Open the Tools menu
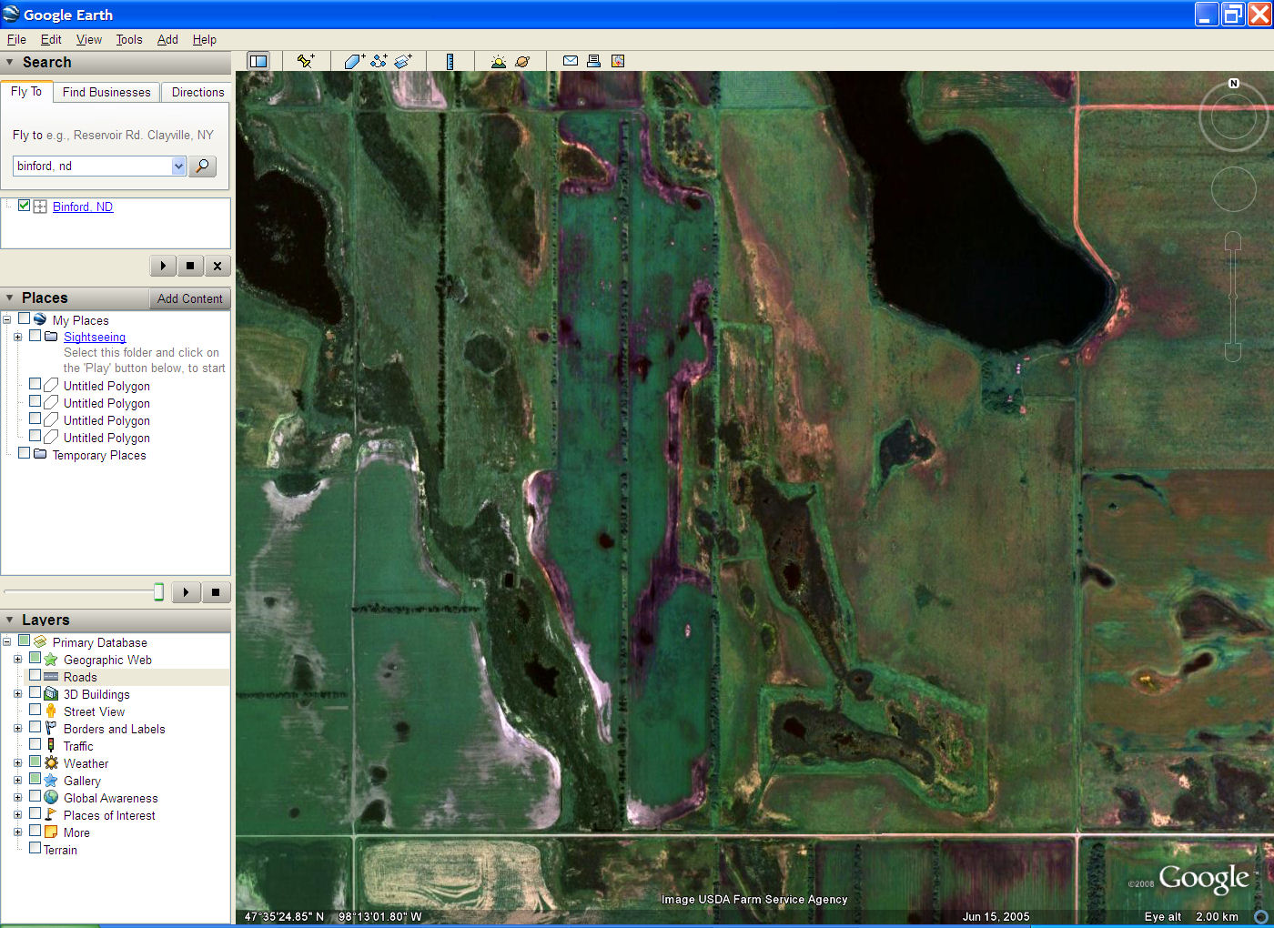1274x928 pixels. click(129, 39)
